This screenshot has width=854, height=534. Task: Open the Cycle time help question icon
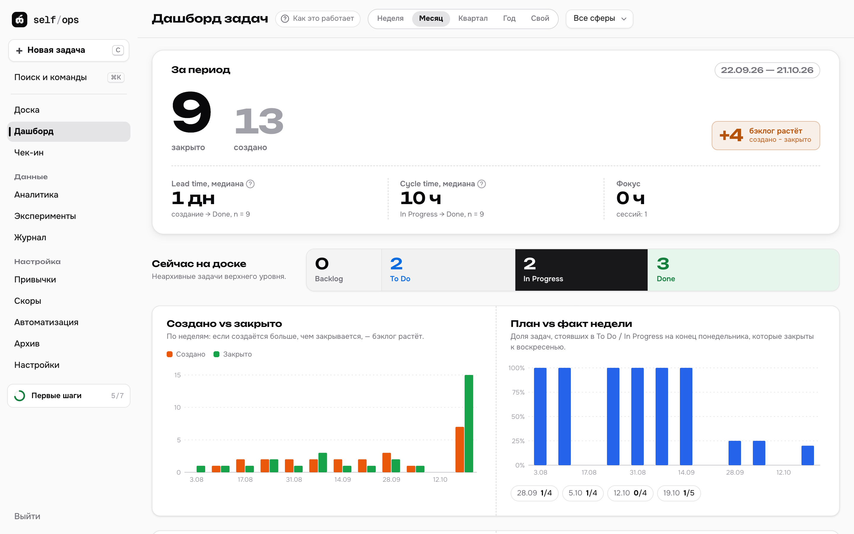[x=481, y=184]
